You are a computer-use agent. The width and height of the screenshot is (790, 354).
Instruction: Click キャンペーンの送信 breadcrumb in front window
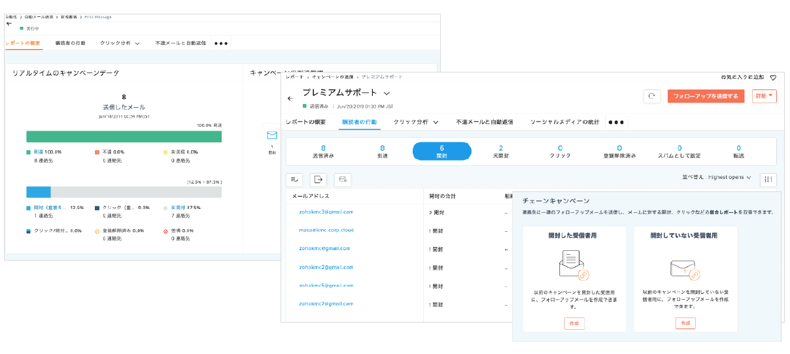332,77
